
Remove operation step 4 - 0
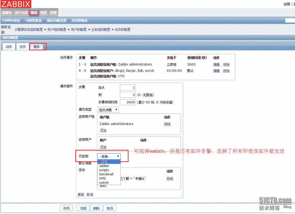226,71
